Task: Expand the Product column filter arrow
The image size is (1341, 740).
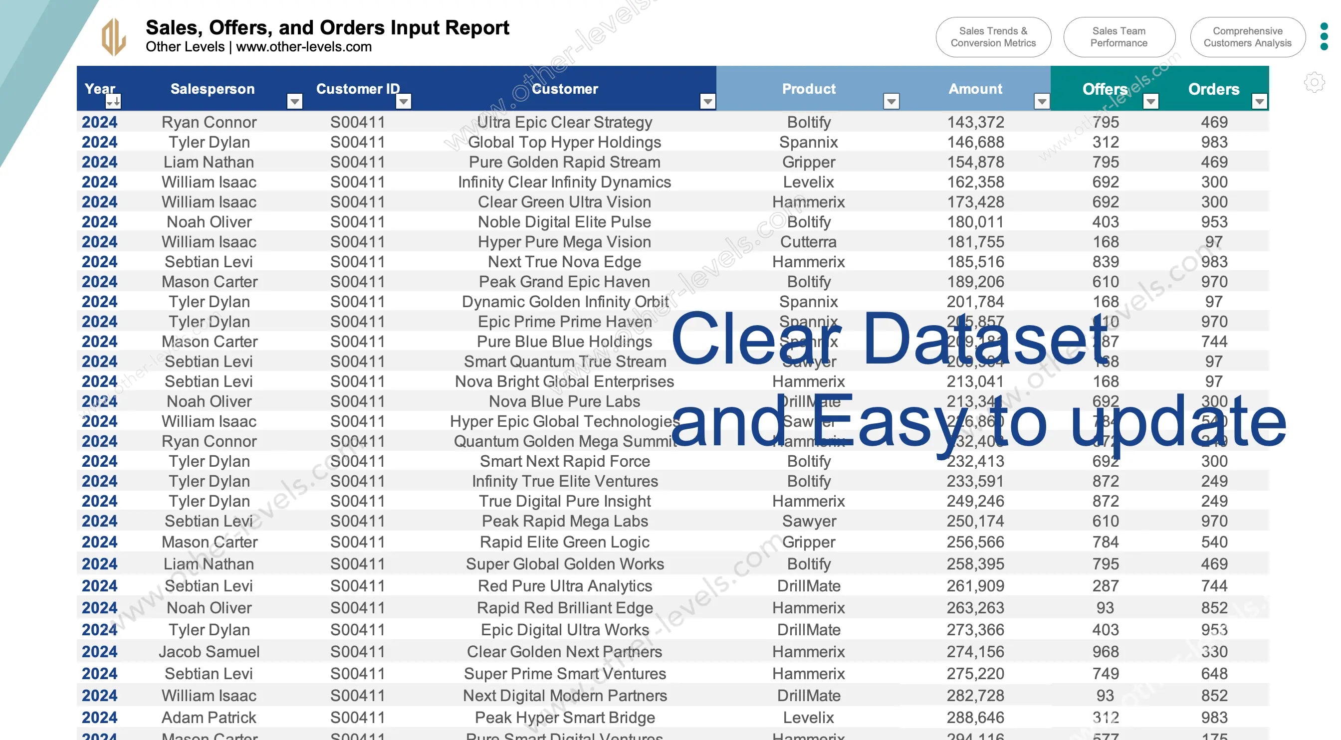Action: (x=891, y=101)
